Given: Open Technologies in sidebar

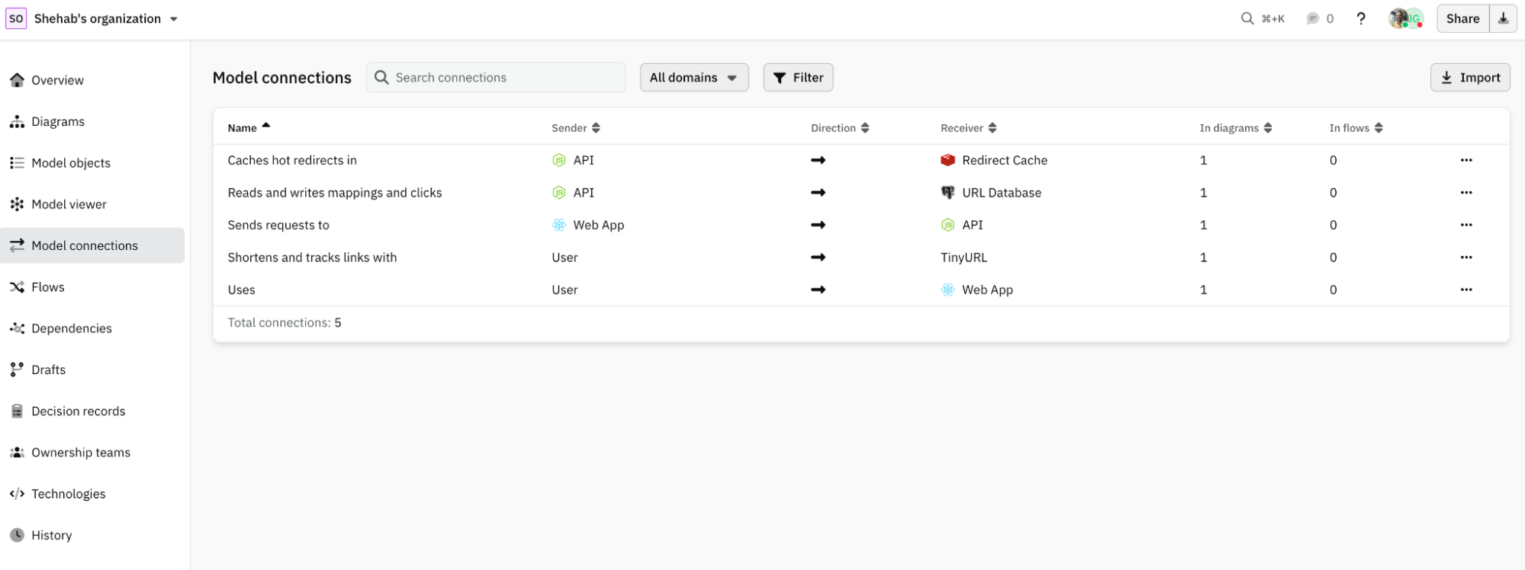Looking at the screenshot, I should pos(92,494).
